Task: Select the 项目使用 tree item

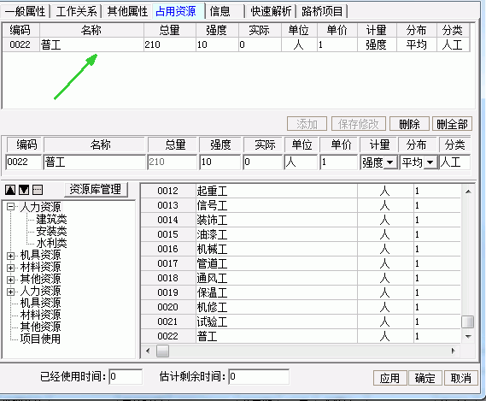Action: pos(40,339)
